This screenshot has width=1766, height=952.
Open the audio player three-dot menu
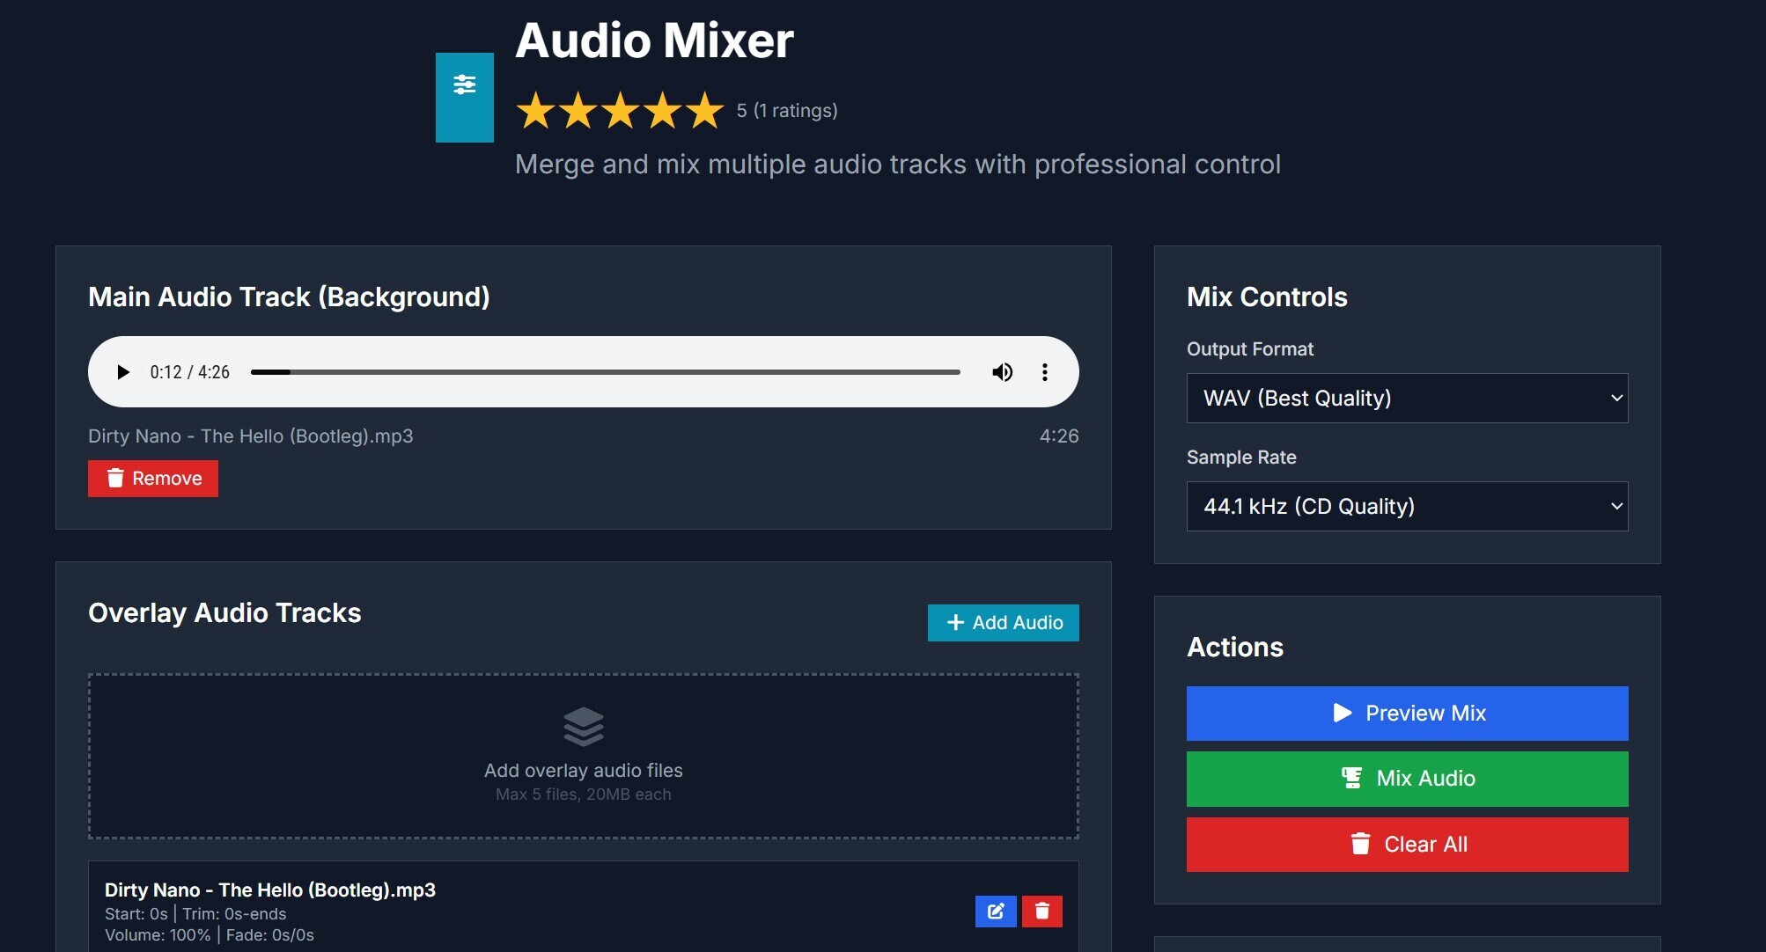[1045, 372]
